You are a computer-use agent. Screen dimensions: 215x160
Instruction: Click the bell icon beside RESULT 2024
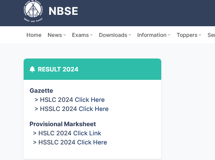coord(32,69)
